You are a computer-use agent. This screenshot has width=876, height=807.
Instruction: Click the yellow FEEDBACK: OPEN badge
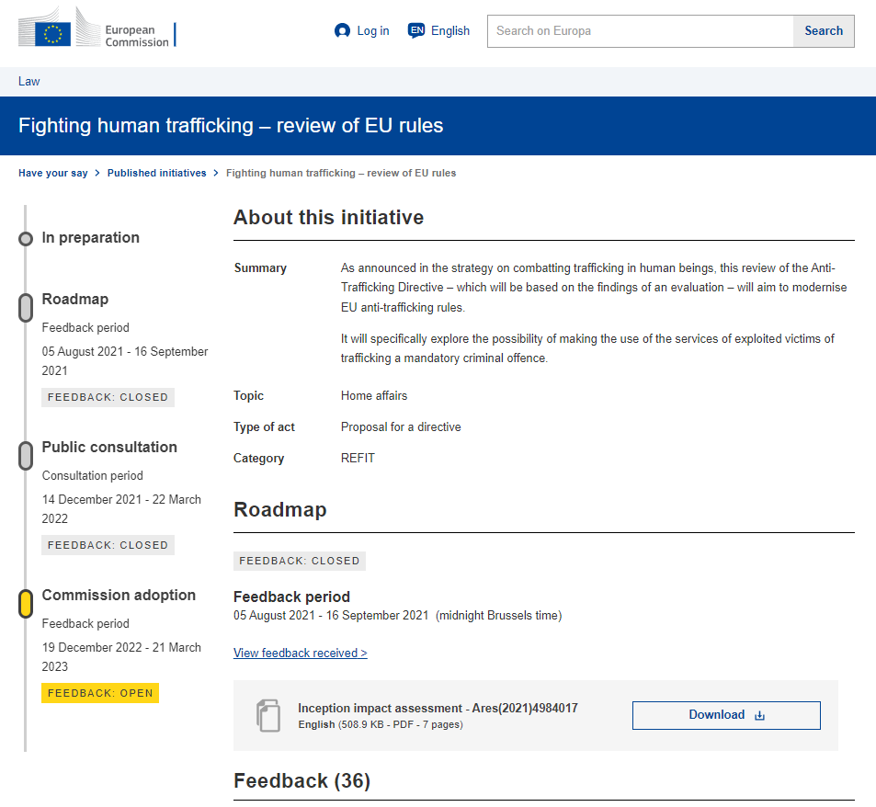pyautogui.click(x=100, y=693)
